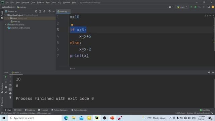This screenshot has height=121, width=215.
Task: Open the PowerPoint taskbar icon
Action: pos(112,118)
